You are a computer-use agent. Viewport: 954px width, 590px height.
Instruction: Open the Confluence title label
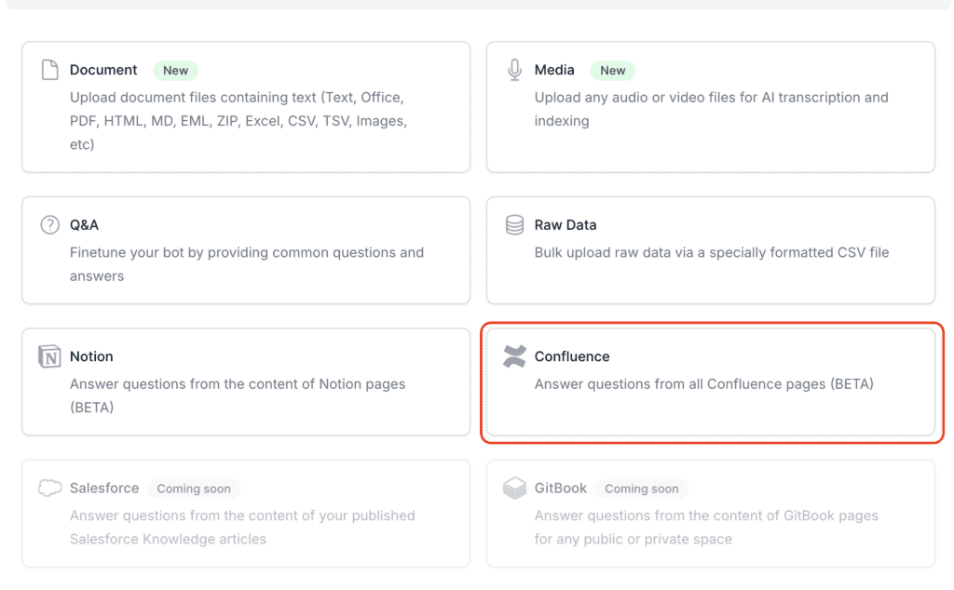pos(572,356)
